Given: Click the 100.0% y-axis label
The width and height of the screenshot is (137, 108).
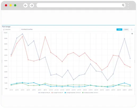Looking at the screenshot, I should pos(6,33).
